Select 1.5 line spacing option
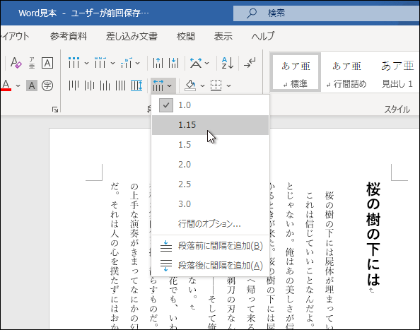 tap(210, 145)
